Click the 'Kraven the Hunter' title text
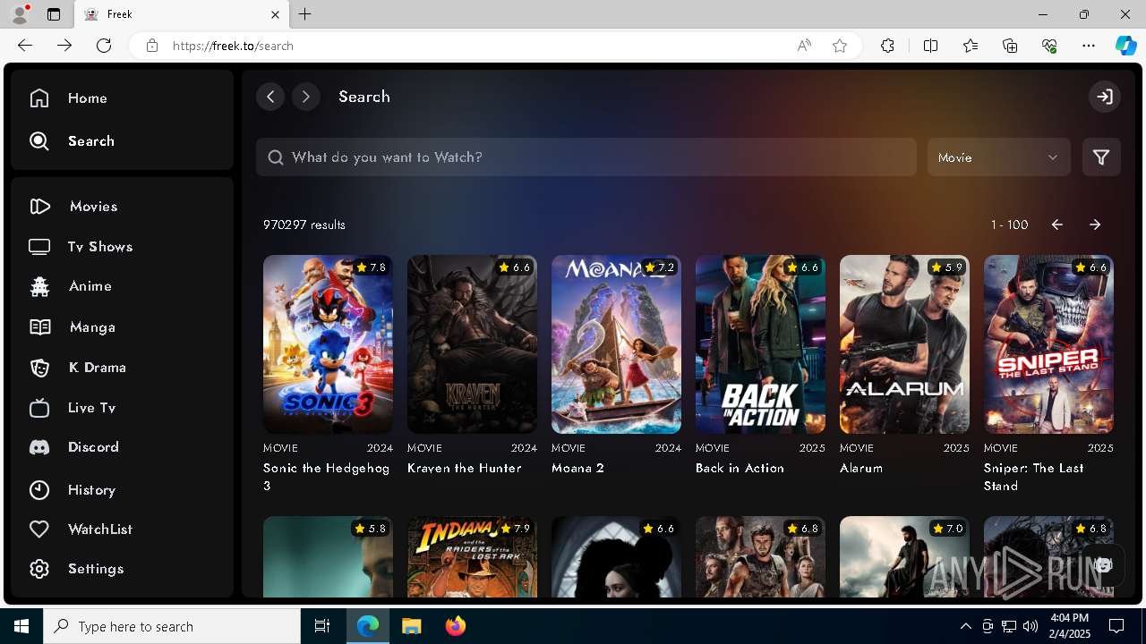1146x644 pixels. click(x=465, y=468)
